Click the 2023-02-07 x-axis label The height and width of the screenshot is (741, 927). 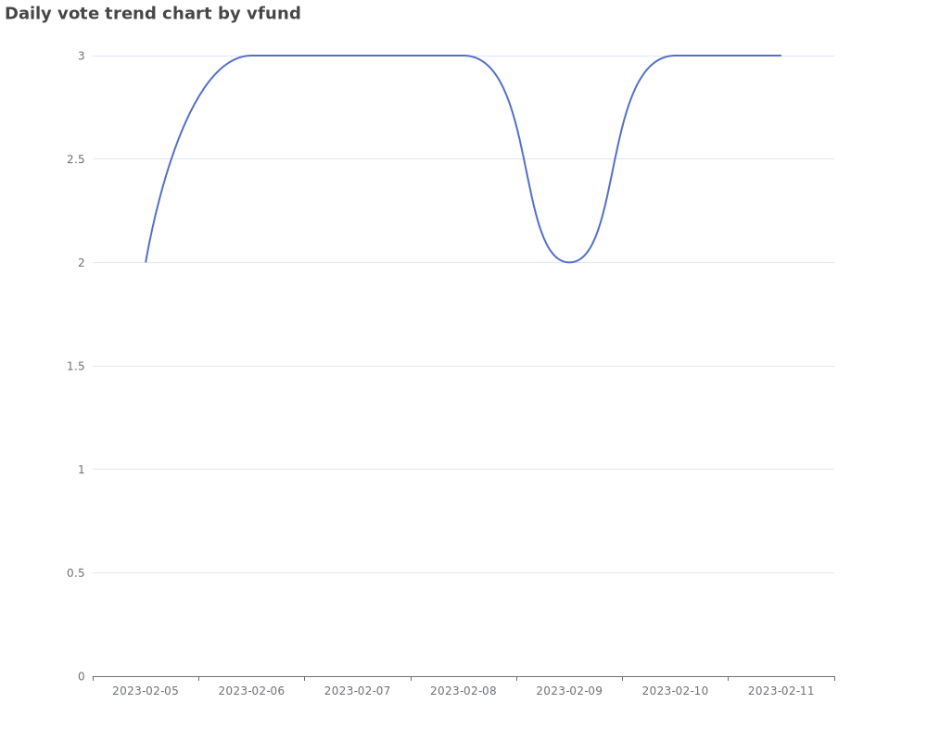(357, 691)
